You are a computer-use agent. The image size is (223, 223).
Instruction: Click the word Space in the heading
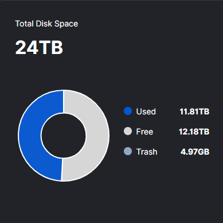66,24
